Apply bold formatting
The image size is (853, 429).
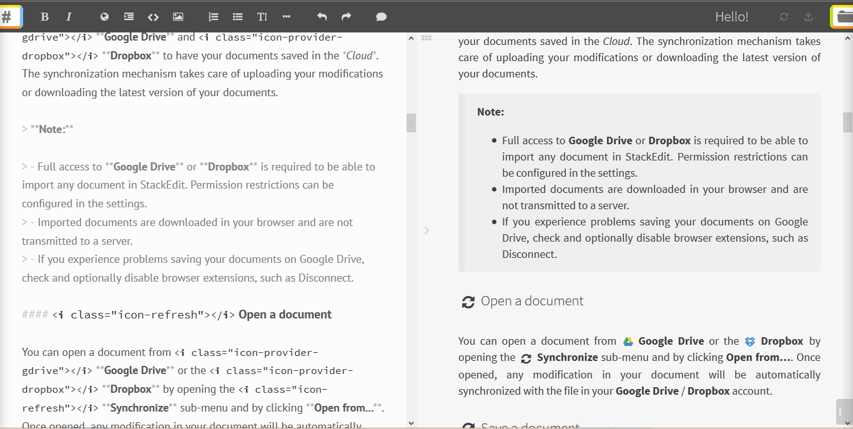coord(44,17)
